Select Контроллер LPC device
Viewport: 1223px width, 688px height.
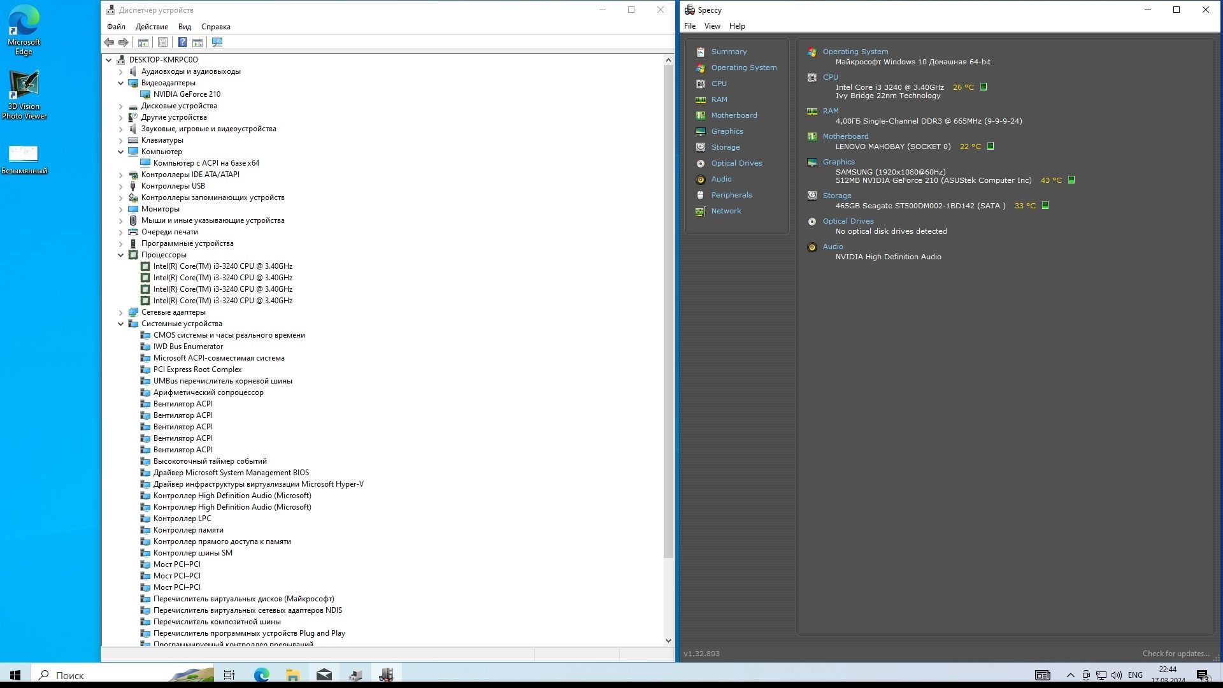(x=182, y=519)
